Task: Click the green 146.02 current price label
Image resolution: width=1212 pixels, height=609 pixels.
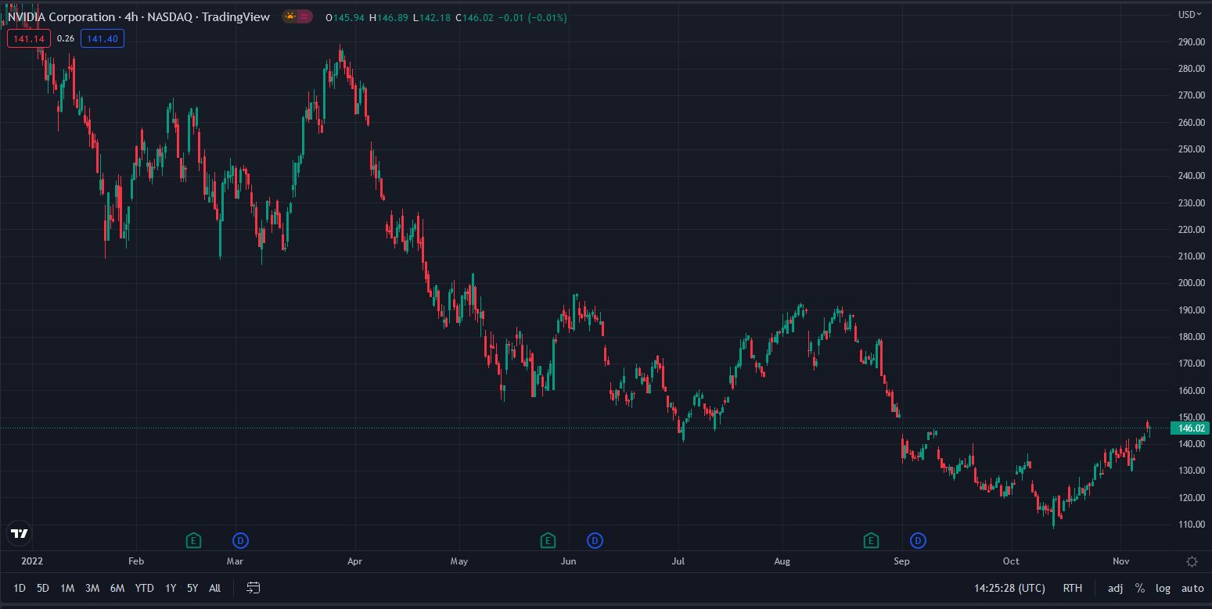Action: point(1189,428)
